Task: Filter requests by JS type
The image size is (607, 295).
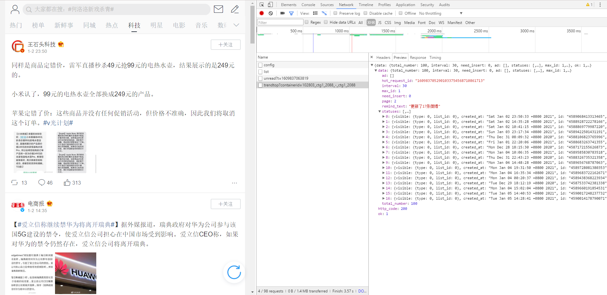Action: point(380,22)
